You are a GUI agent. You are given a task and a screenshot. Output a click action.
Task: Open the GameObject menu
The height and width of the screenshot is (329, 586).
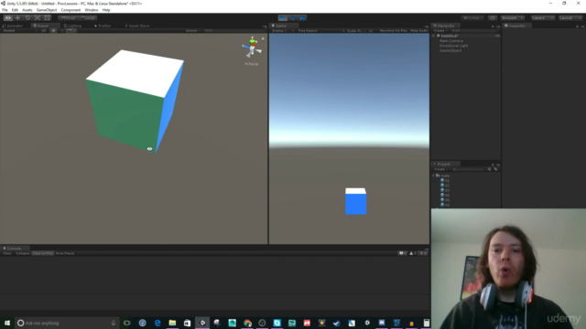pos(47,10)
